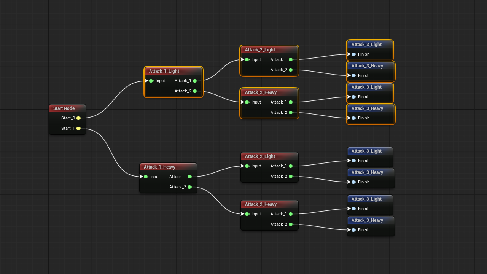The image size is (487, 274).
Task: Click the green Input pin on Attack_1_Heavy
Action: coord(146,177)
